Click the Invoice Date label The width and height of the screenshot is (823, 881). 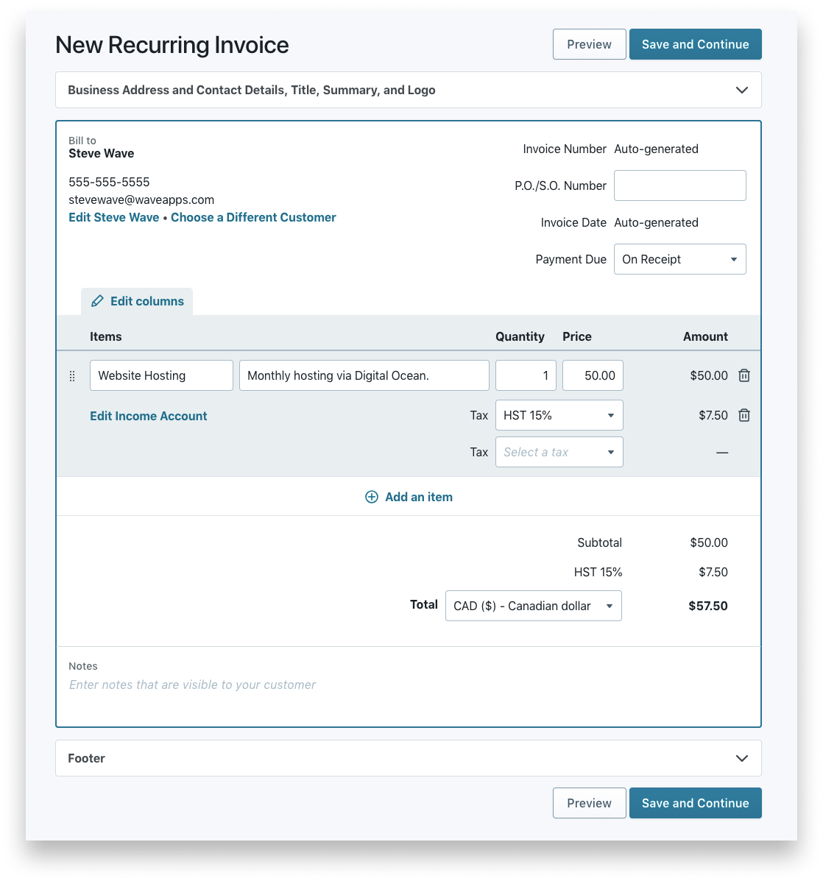[573, 222]
